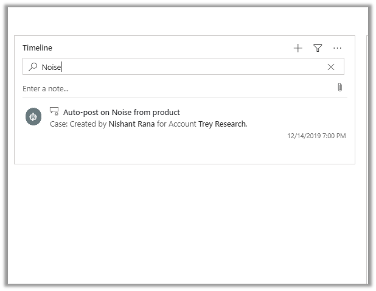Click the 'Case: Created by' text
The width and height of the screenshot is (376, 291).
click(78, 124)
